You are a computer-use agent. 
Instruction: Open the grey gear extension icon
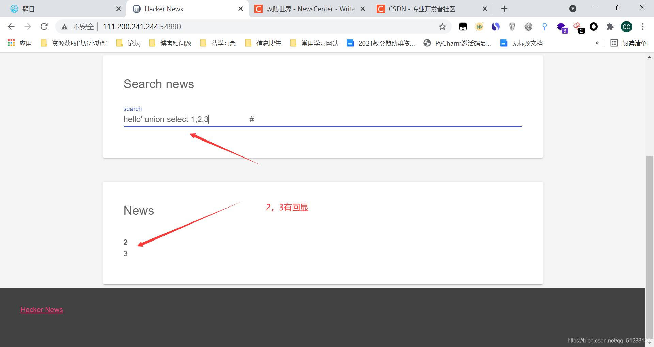pyautogui.click(x=528, y=27)
